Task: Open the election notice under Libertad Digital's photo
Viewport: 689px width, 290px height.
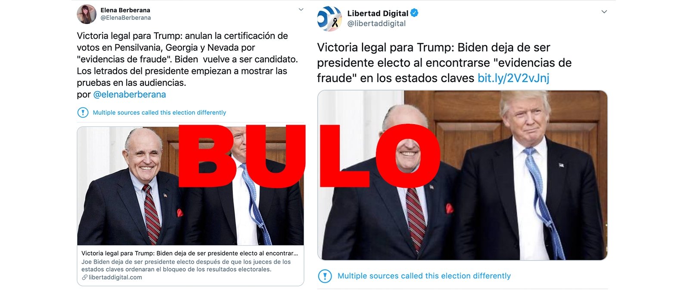Action: click(424, 276)
